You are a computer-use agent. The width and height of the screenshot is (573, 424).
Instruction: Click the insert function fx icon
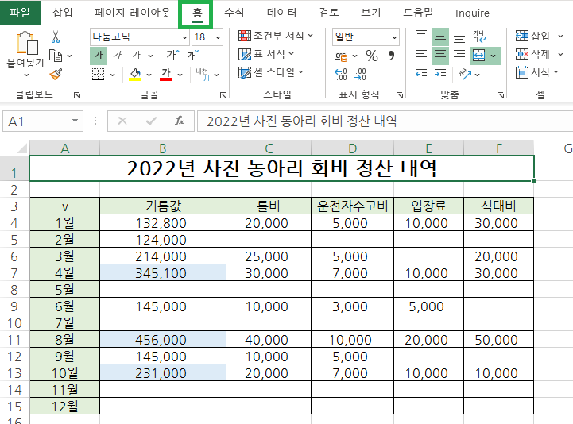pos(179,121)
